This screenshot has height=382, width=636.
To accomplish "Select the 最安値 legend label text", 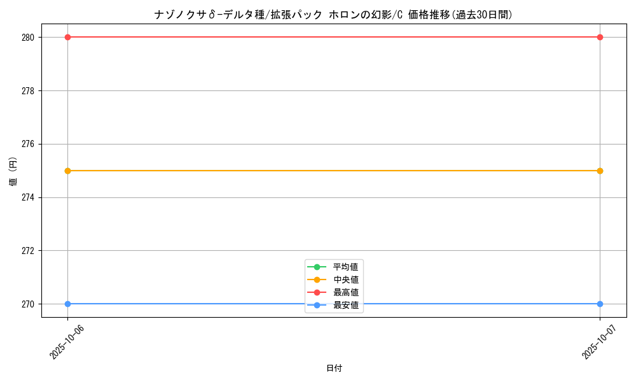I will pos(345,306).
